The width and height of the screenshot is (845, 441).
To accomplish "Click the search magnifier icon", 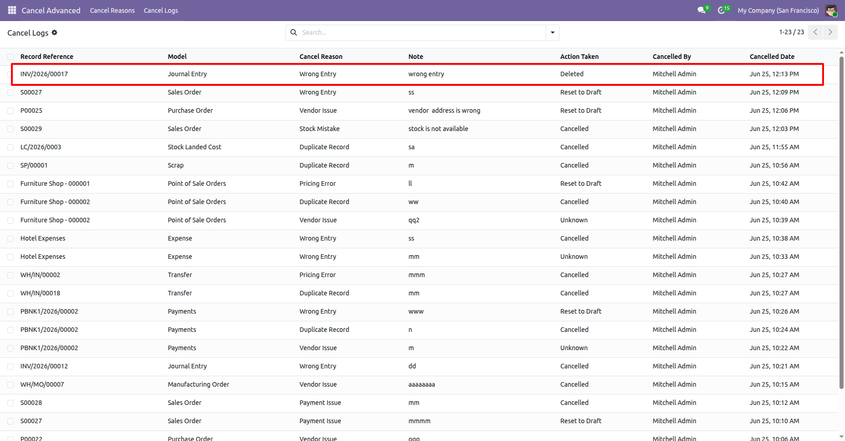I will pos(294,32).
